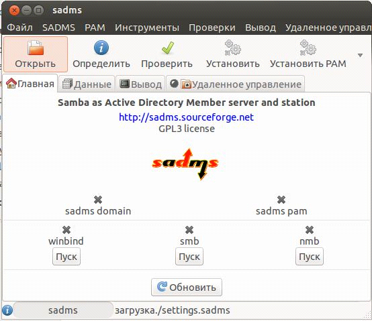Screen dimensions: 372x321
Task: Minimize the sadms window
Action: [26, 11]
